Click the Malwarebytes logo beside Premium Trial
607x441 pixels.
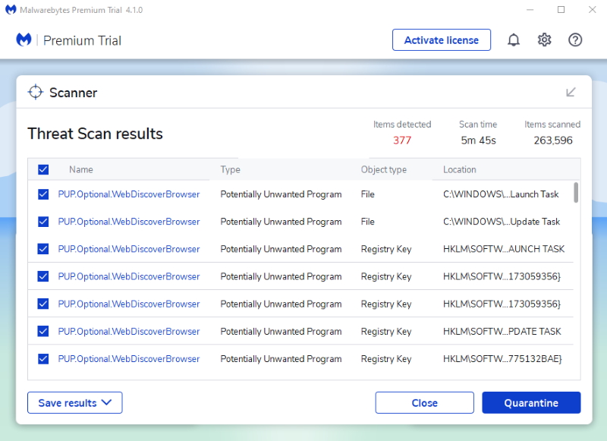click(x=24, y=40)
